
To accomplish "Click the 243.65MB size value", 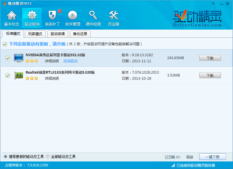I will point(176,58).
